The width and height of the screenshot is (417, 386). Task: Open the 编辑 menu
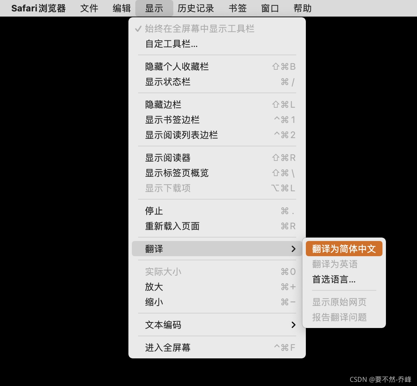click(x=122, y=8)
